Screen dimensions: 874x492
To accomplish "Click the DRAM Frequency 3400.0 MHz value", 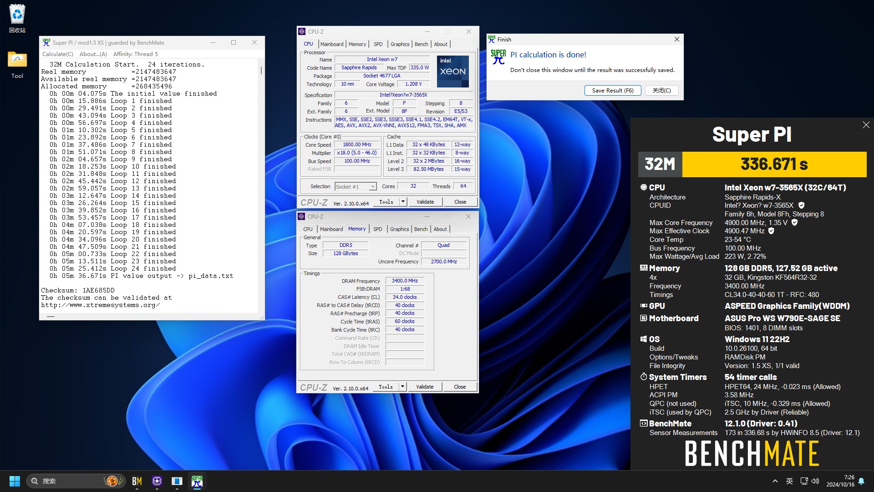I will pyautogui.click(x=405, y=281).
